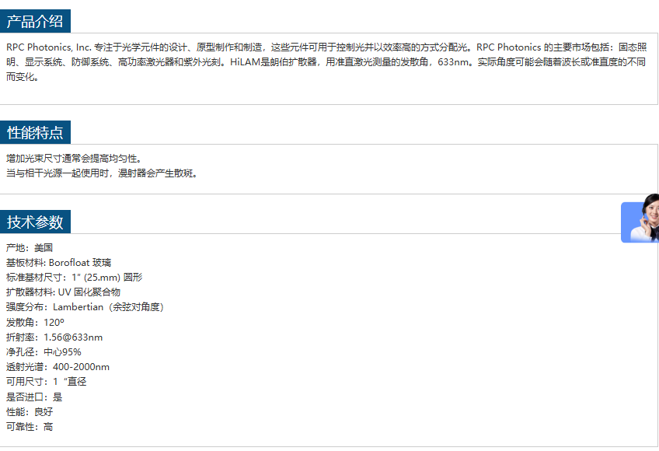Click the 产地：美国 spec line
The height and width of the screenshot is (451, 659).
pos(30,248)
